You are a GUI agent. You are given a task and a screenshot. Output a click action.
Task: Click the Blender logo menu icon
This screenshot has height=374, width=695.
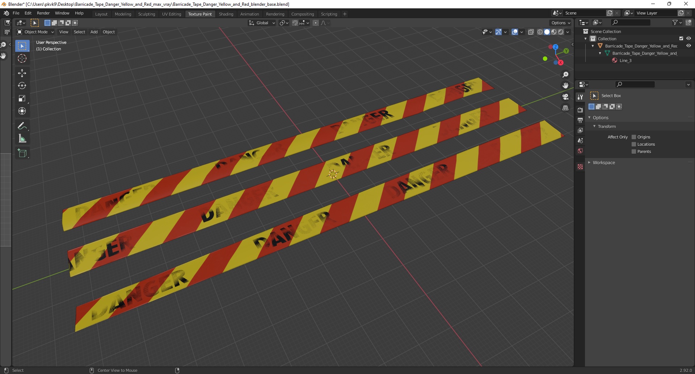[6, 13]
